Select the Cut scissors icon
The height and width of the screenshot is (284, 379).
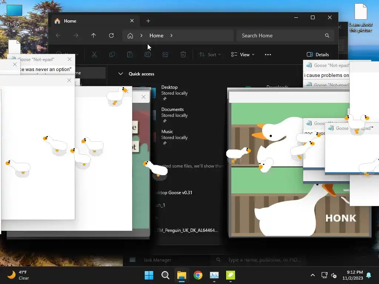coord(94,55)
